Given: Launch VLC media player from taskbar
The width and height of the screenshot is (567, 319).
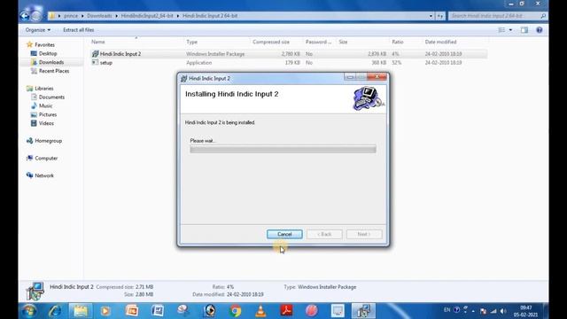Looking at the screenshot, I should (x=260, y=311).
